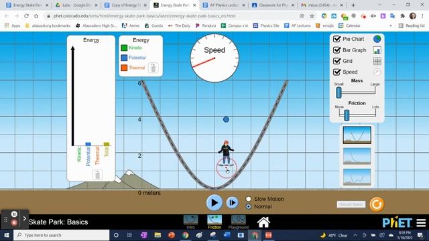Click the address bar URL
The height and width of the screenshot is (241, 429).
tap(144, 16)
